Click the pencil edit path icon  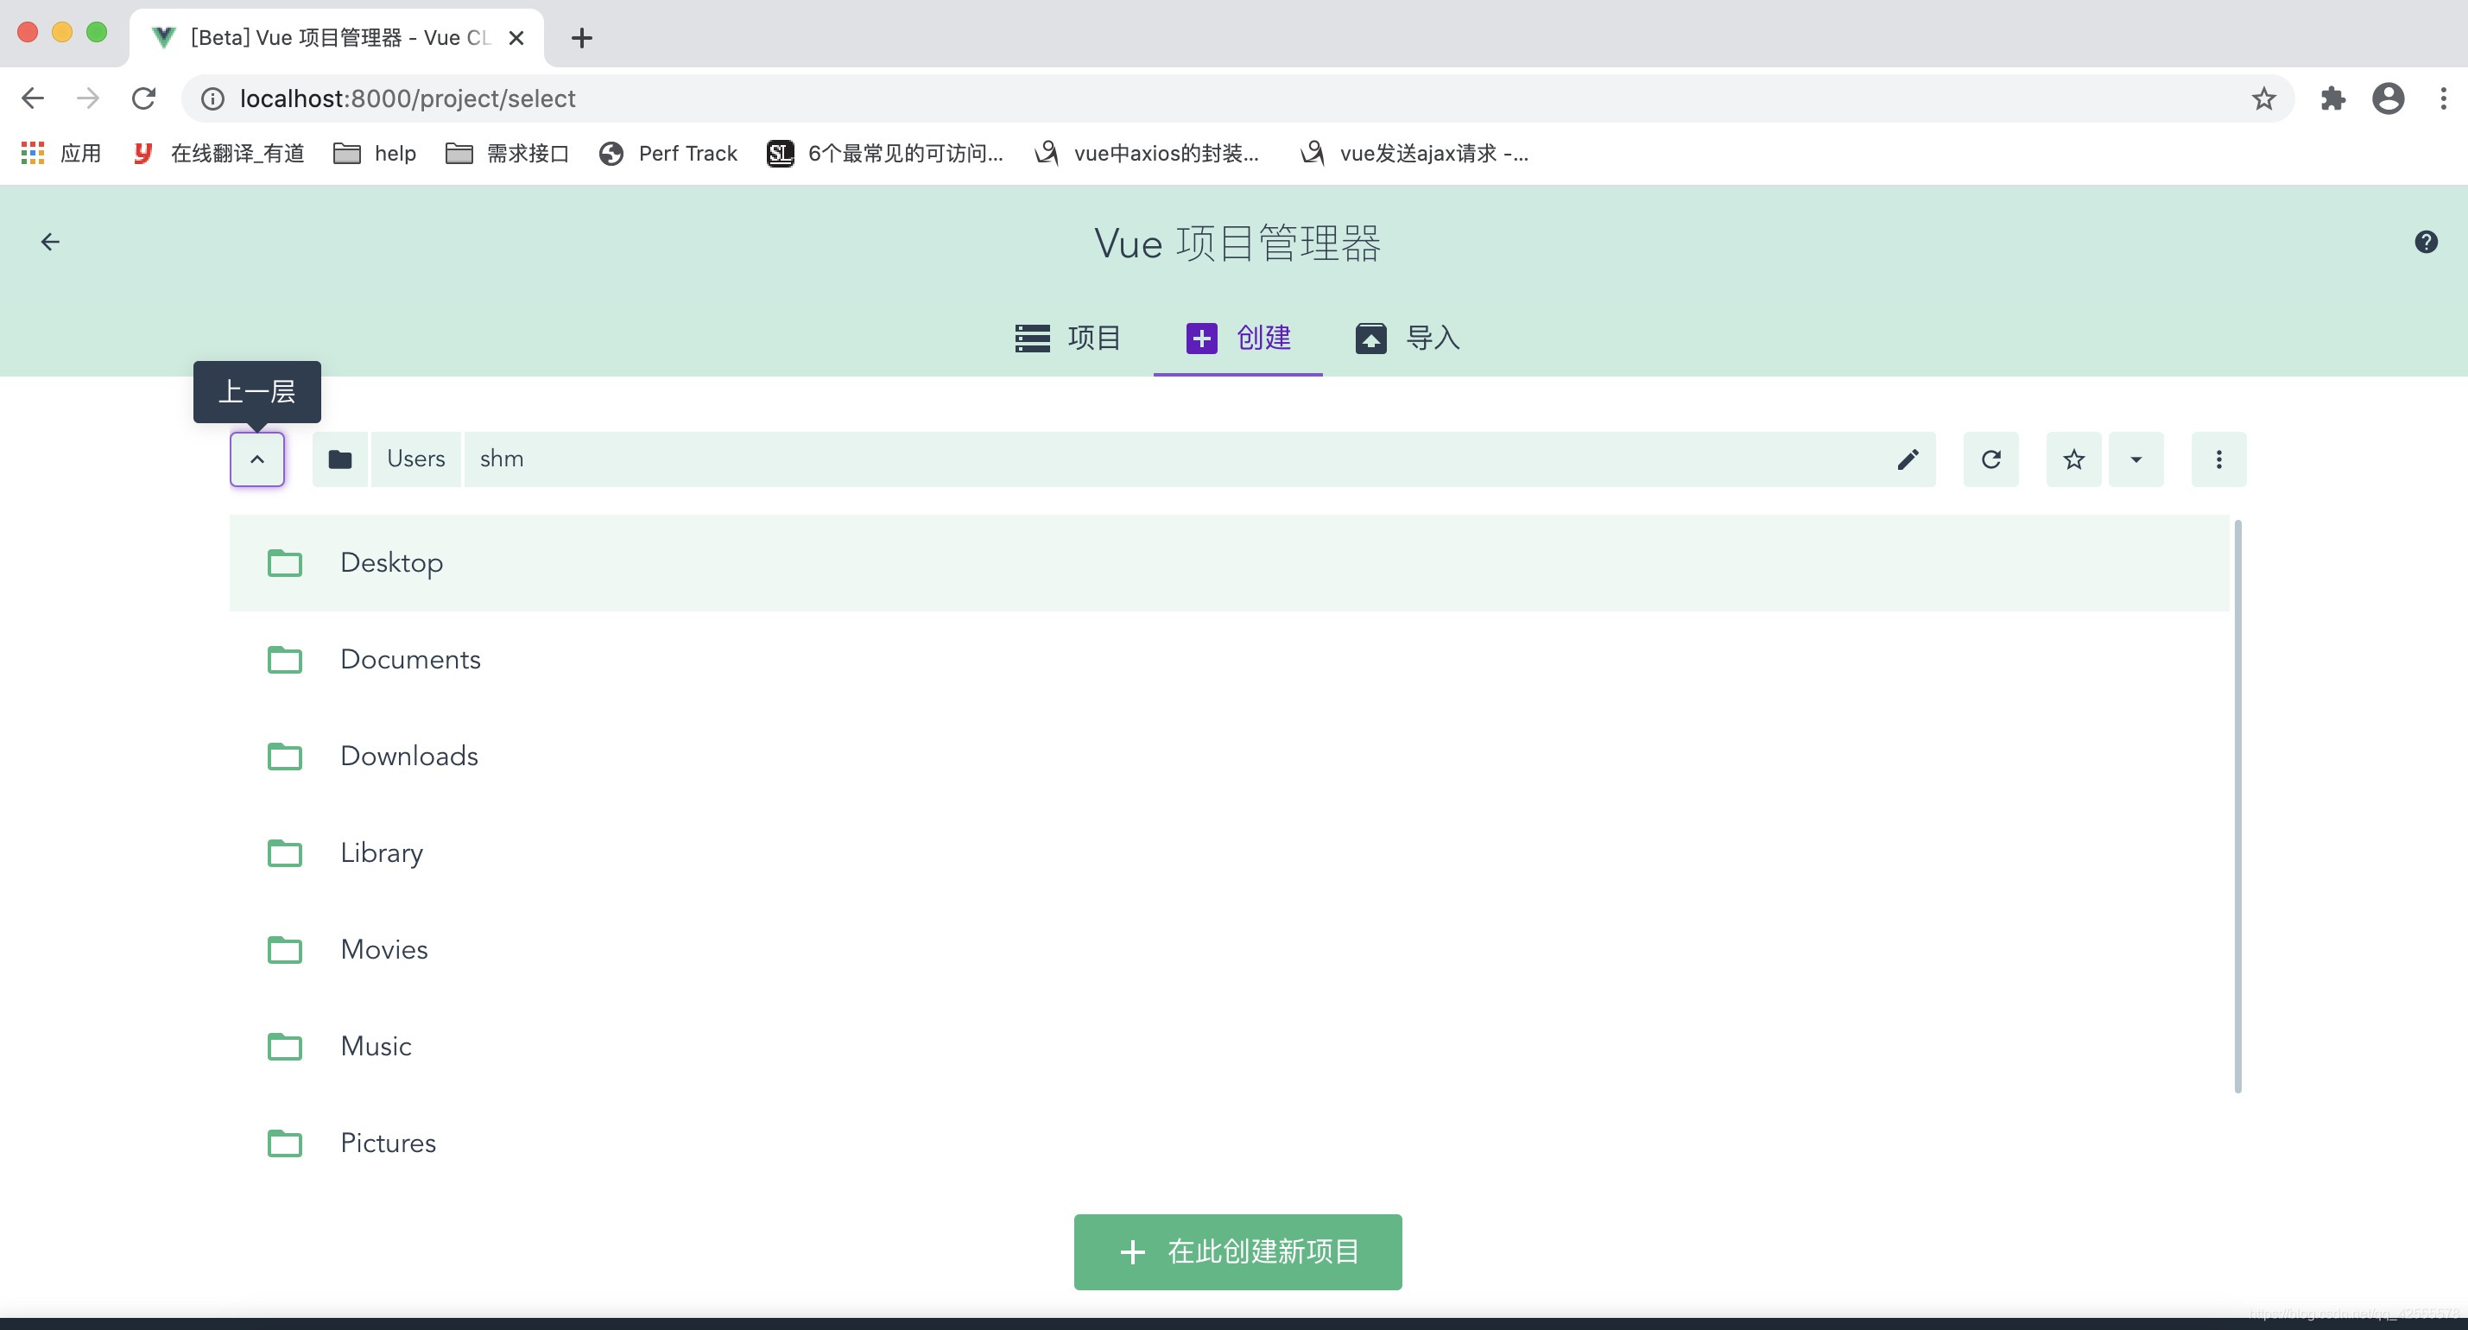pos(1908,459)
